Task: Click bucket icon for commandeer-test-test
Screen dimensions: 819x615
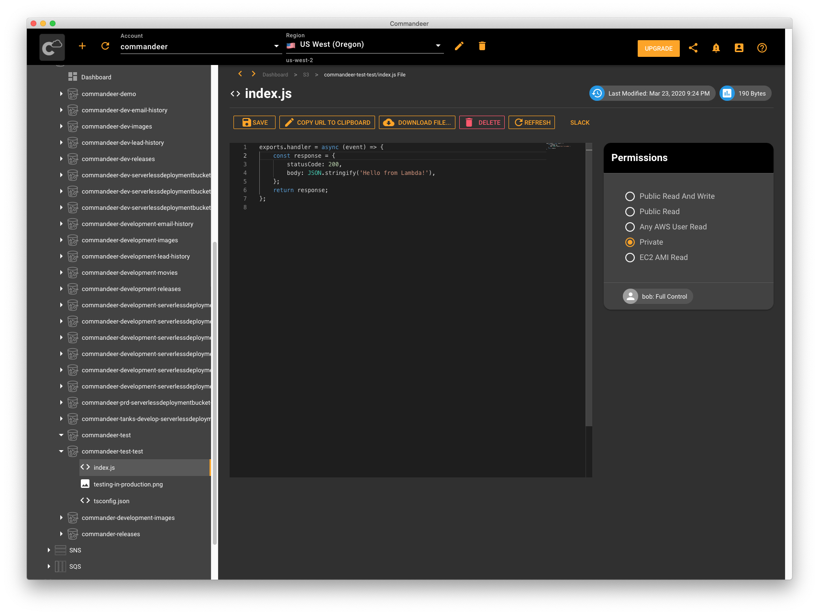Action: pos(73,451)
